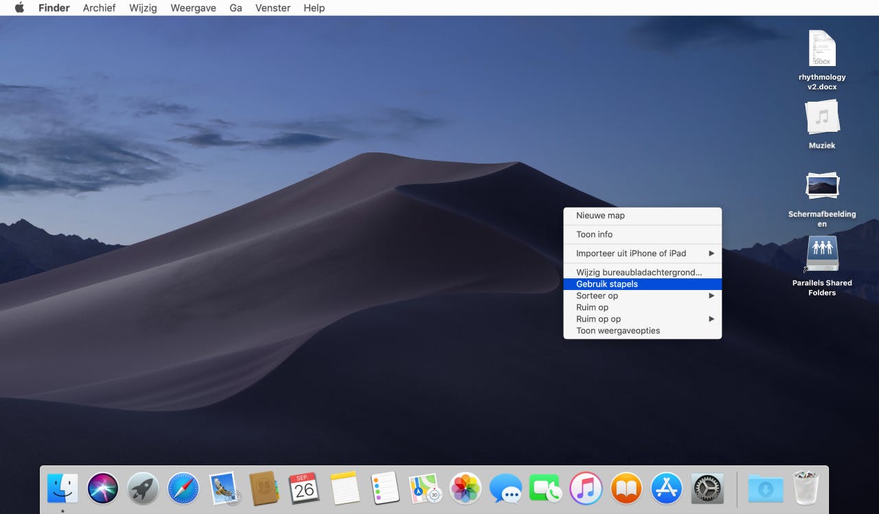Open the Downloads folder in Dock
The width and height of the screenshot is (879, 514).
tap(765, 489)
